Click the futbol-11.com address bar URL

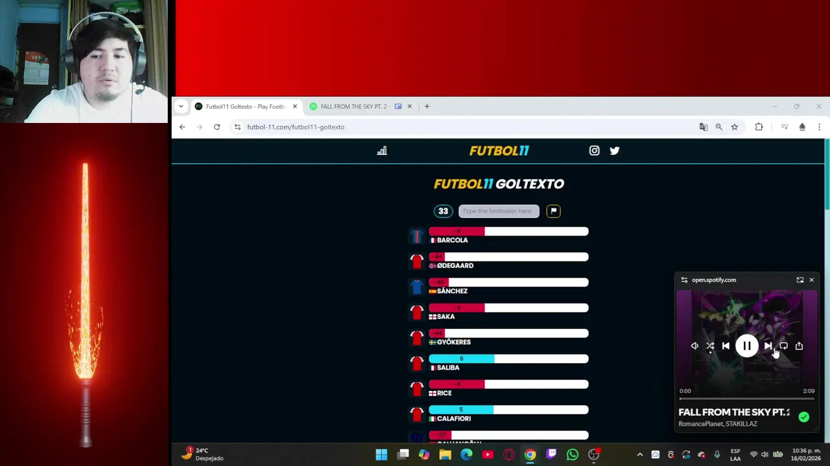[x=296, y=127]
